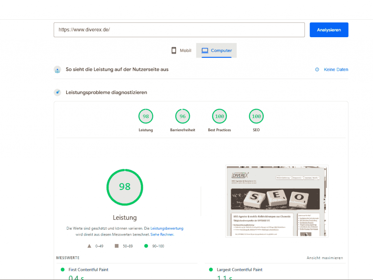
Task: Select the Computer tab
Action: coord(216,50)
